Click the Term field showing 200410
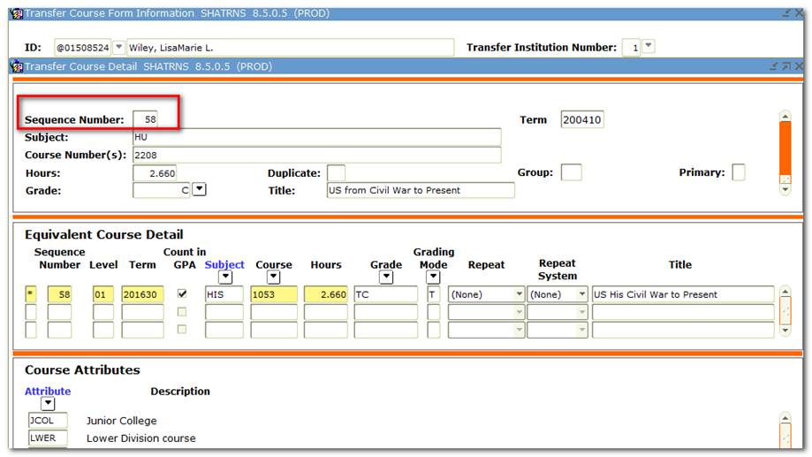 [581, 120]
